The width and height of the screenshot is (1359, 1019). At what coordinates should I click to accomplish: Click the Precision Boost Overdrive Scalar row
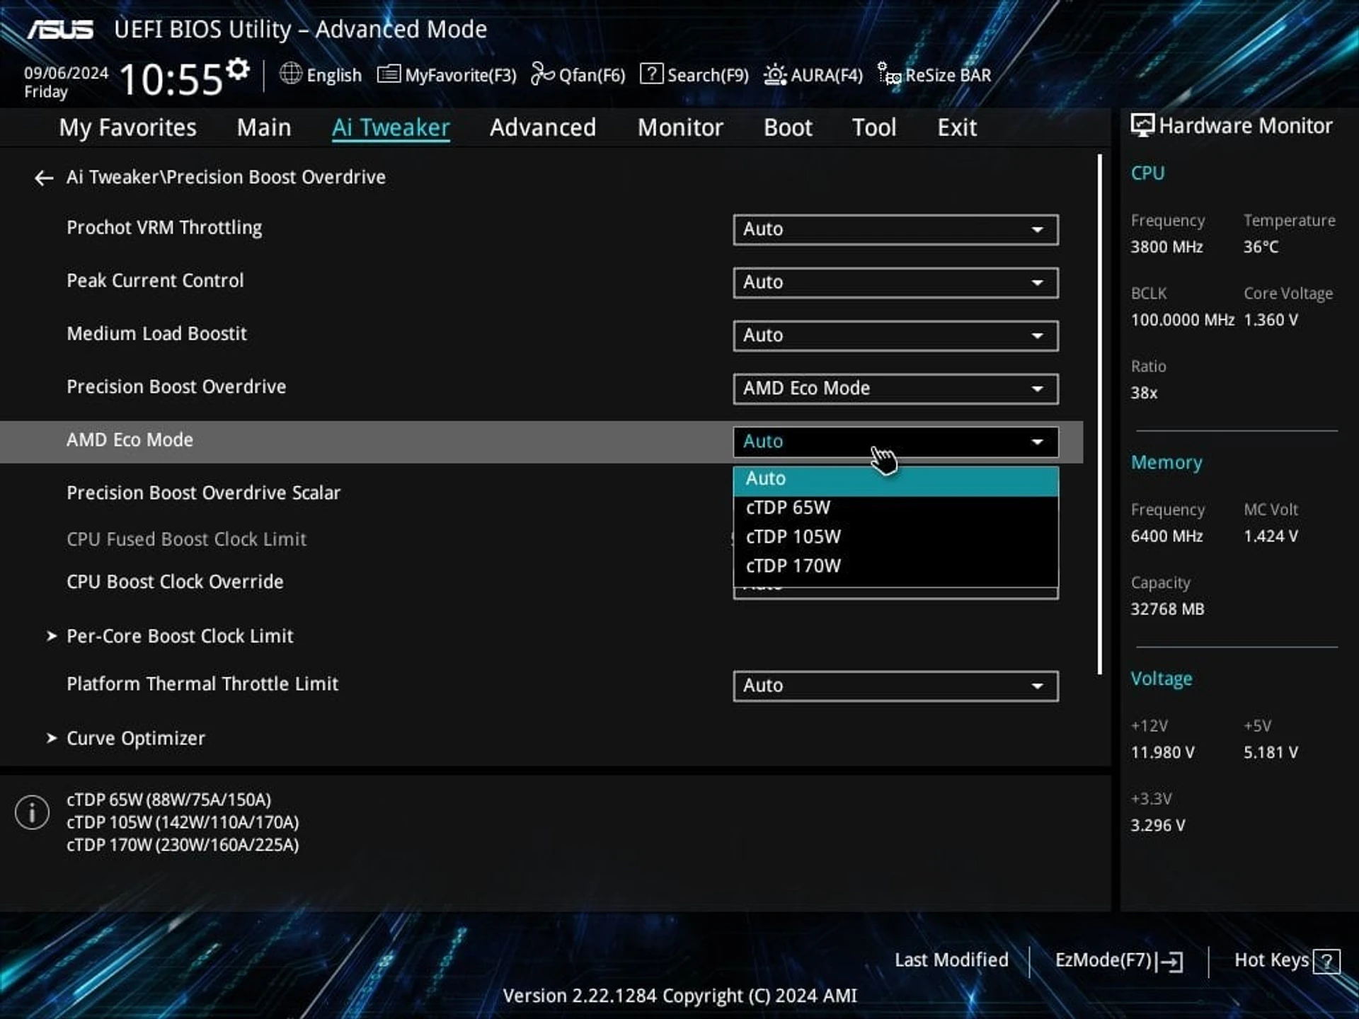tap(541, 493)
